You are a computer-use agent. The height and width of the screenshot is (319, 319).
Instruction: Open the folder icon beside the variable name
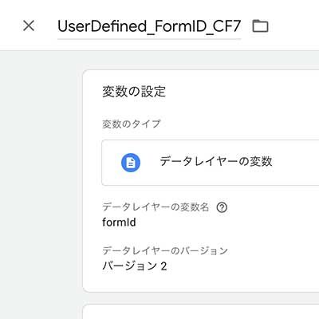(260, 26)
